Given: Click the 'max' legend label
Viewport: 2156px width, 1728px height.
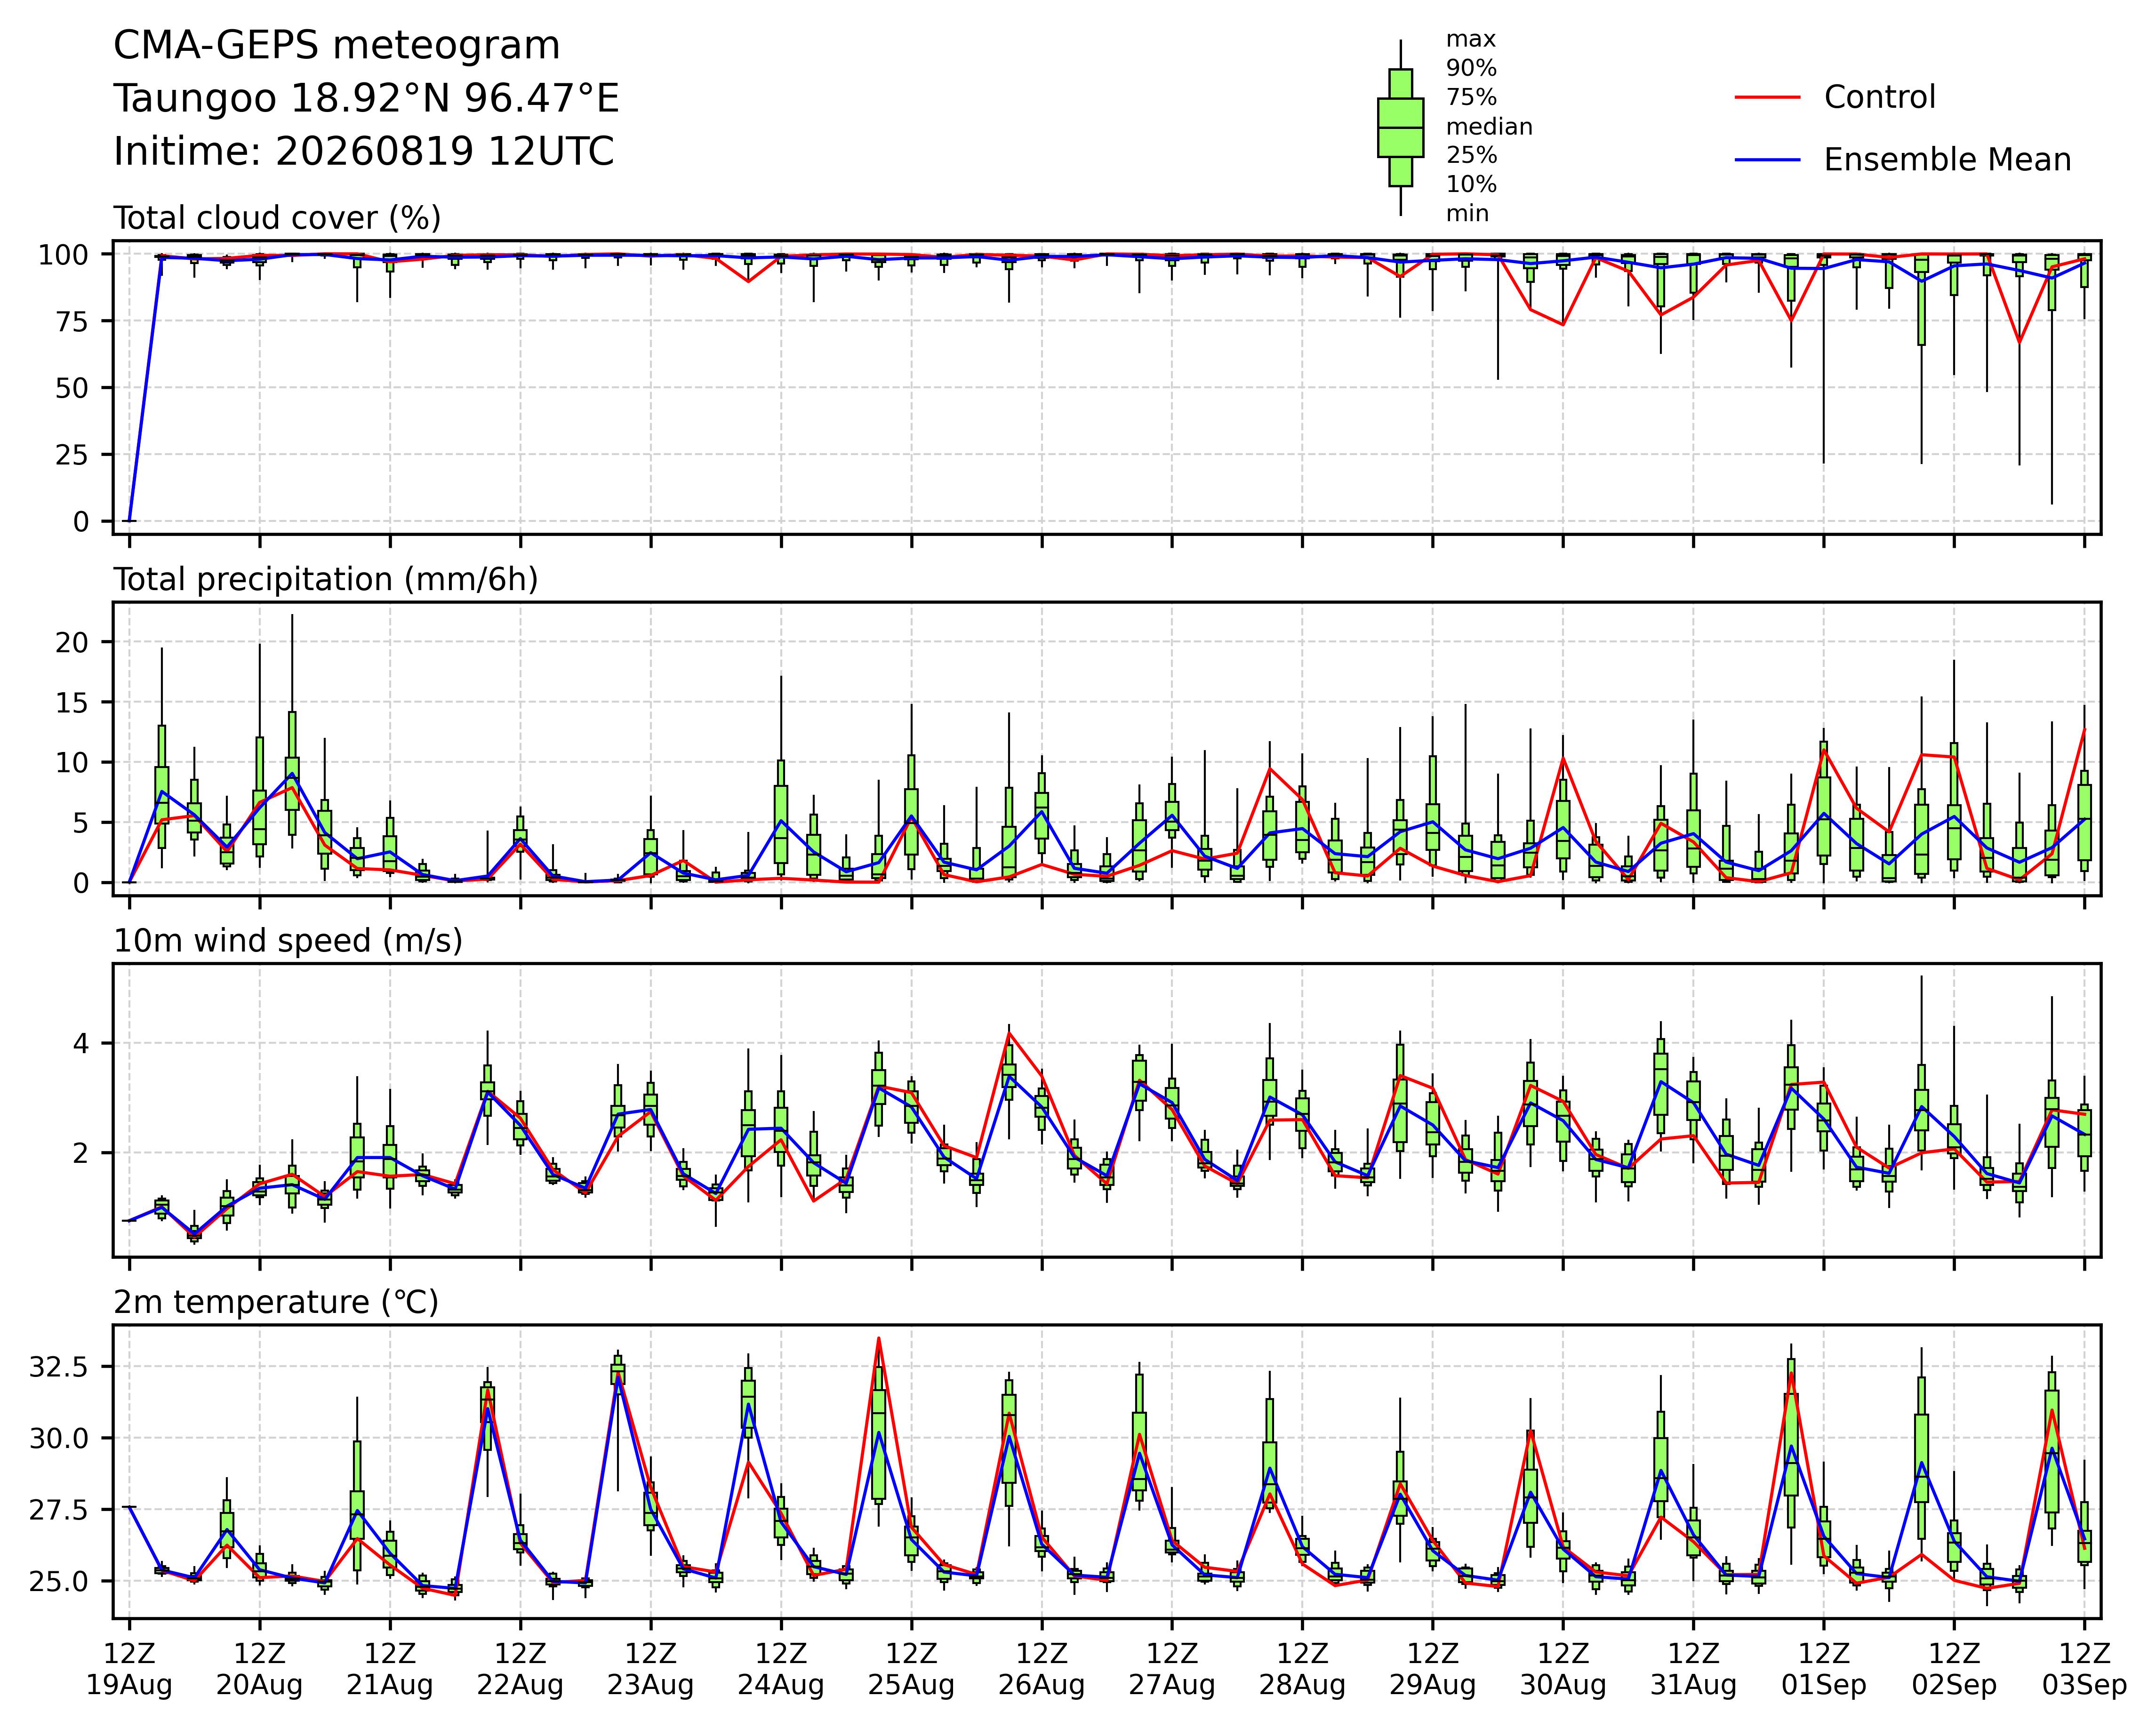Looking at the screenshot, I should [1471, 40].
